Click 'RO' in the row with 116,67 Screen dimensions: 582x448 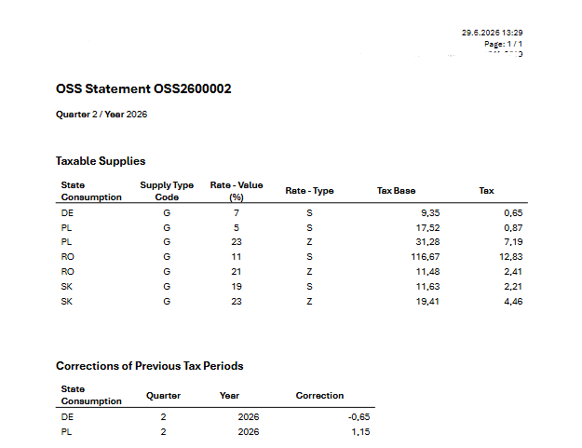point(68,257)
